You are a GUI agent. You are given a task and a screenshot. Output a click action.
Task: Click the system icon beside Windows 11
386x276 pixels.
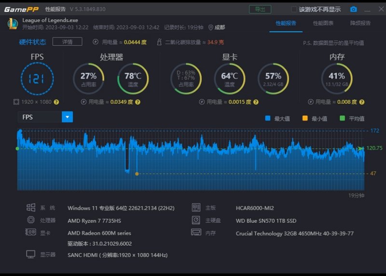click(31, 207)
